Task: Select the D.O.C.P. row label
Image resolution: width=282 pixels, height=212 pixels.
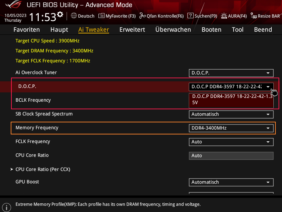Action: click(x=27, y=86)
